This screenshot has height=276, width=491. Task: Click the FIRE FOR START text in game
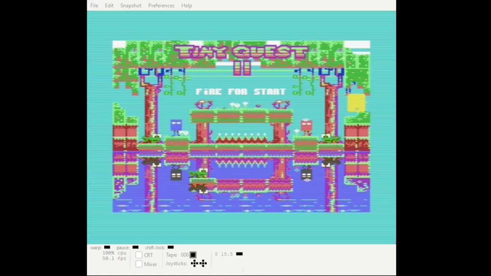pyautogui.click(x=241, y=92)
